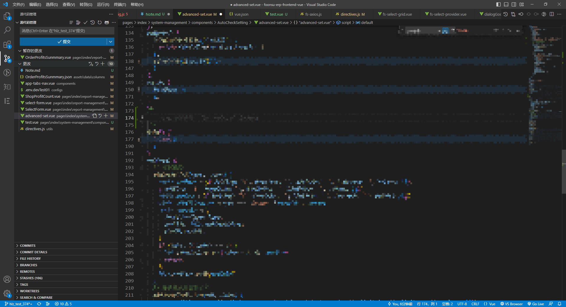Click errors and warnings count in status bar
The width and height of the screenshot is (566, 307).
(x=63, y=304)
